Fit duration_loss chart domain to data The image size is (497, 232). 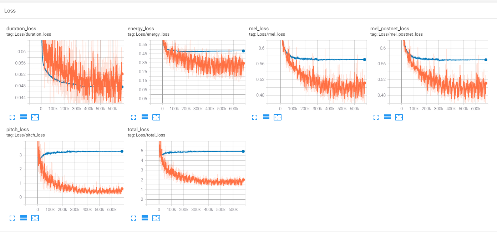pyautogui.click(x=35, y=117)
